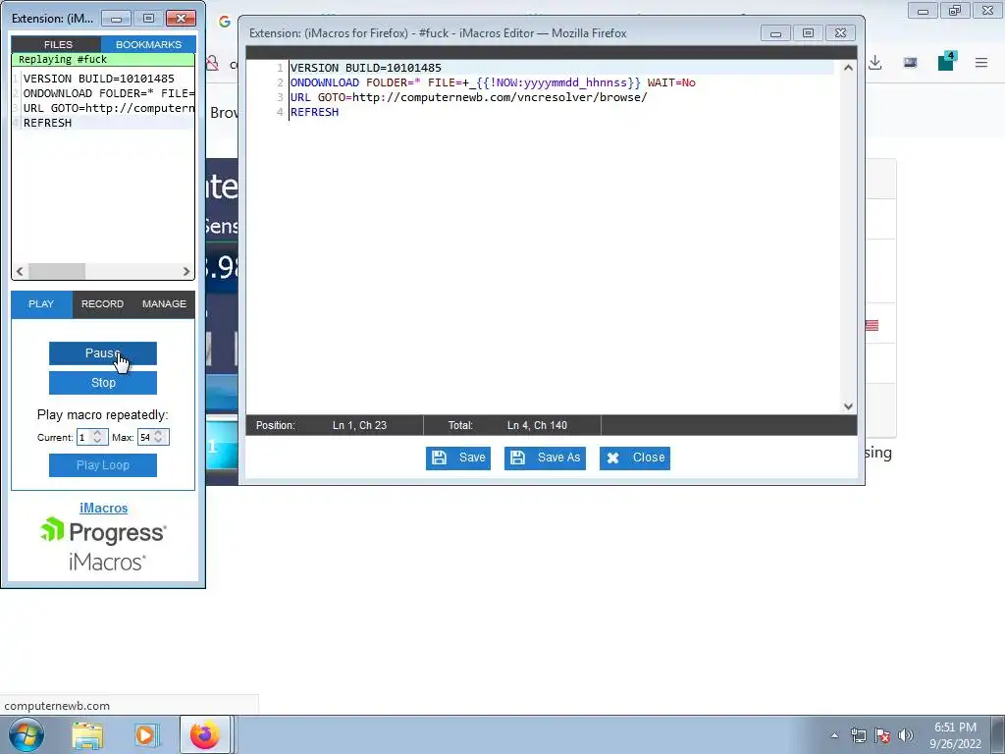The width and height of the screenshot is (1005, 754).
Task: Click the Firefox taskbar icon
Action: click(204, 734)
